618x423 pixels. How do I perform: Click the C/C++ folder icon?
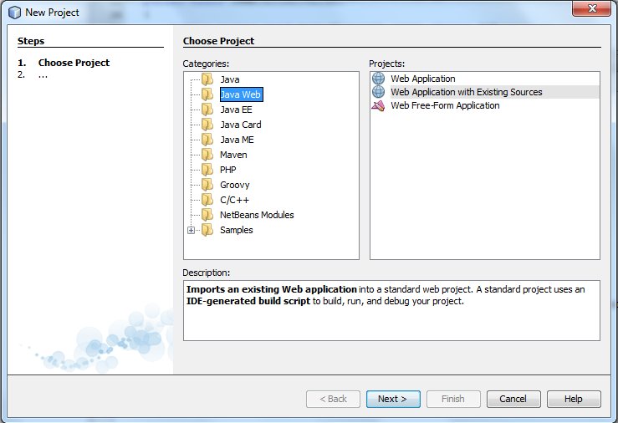(207, 200)
